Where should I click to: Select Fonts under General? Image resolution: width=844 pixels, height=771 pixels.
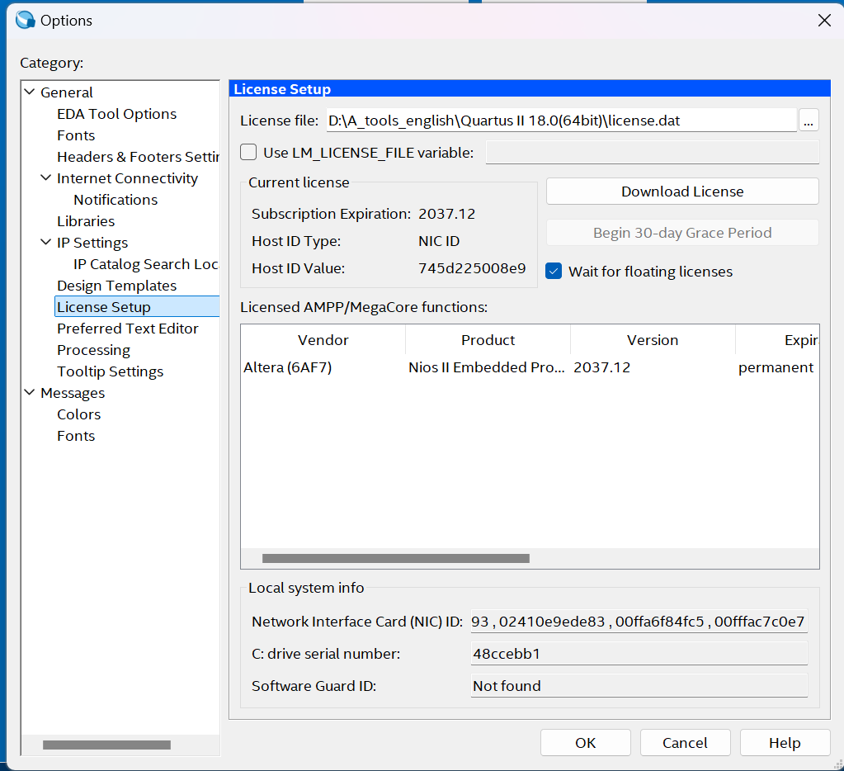pyautogui.click(x=76, y=135)
